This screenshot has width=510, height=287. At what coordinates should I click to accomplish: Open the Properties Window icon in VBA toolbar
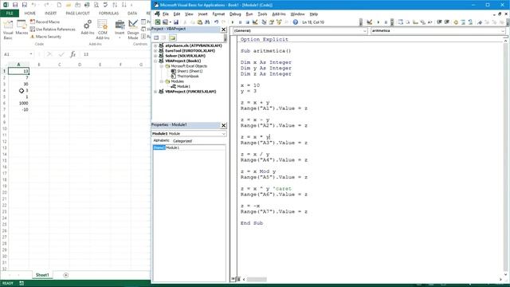271,22
